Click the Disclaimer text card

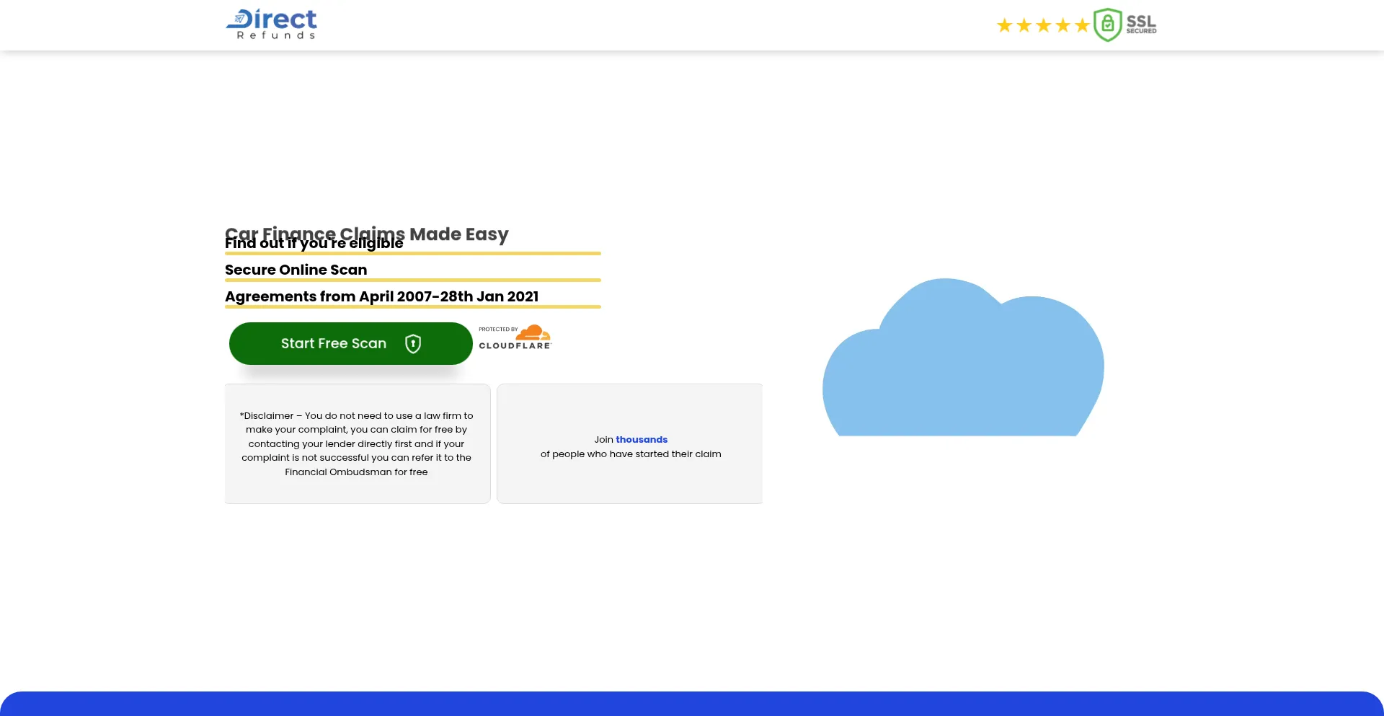[x=357, y=443]
